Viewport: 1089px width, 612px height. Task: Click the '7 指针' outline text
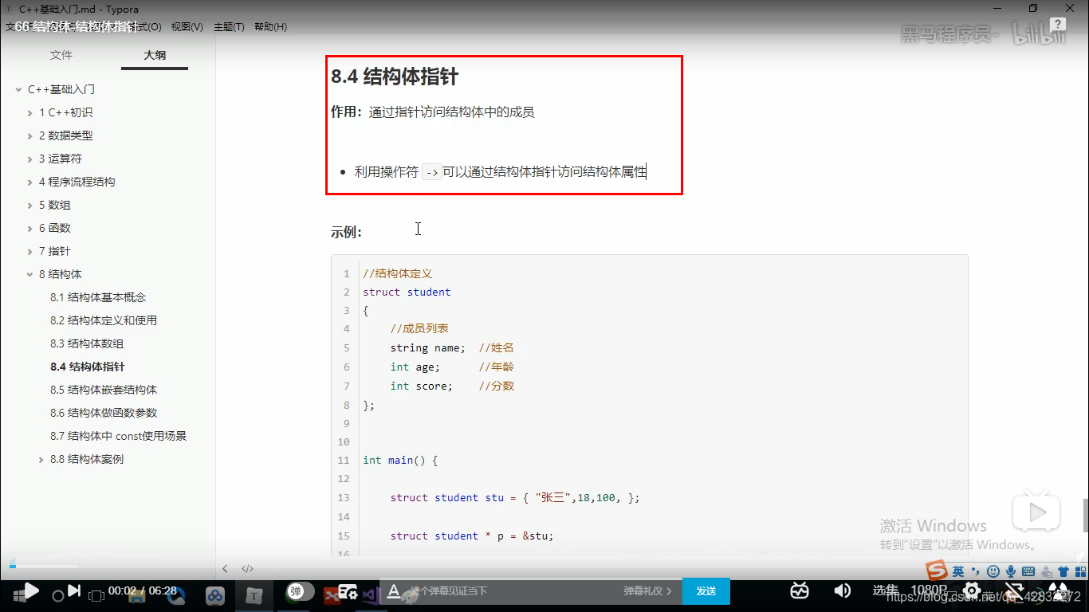click(55, 251)
